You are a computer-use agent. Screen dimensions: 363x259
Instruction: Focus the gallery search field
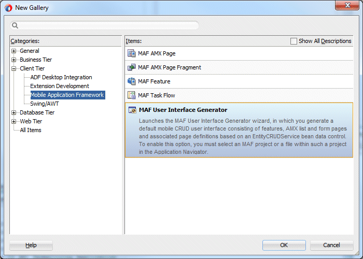tap(104, 25)
